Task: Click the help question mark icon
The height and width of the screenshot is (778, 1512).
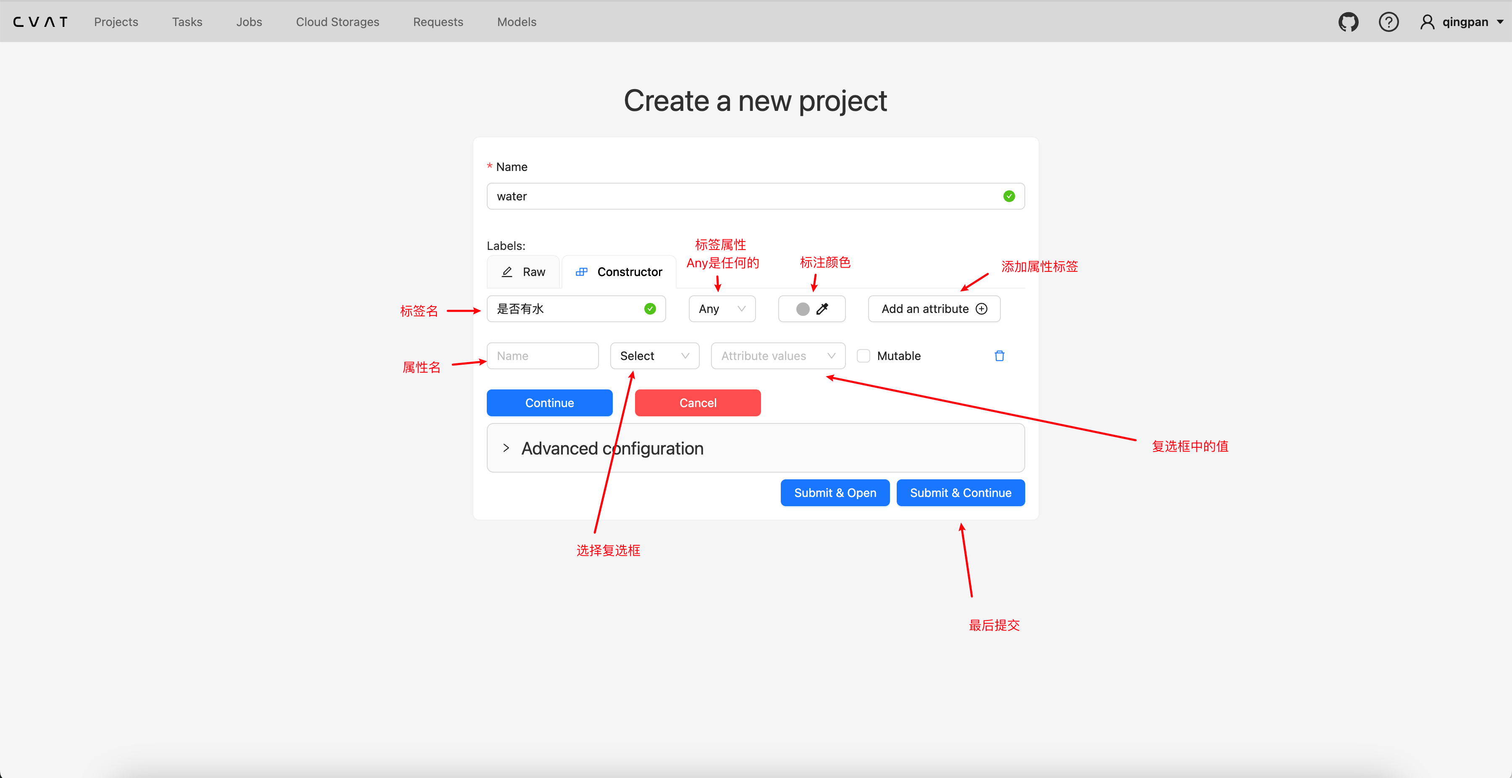Action: point(1388,22)
